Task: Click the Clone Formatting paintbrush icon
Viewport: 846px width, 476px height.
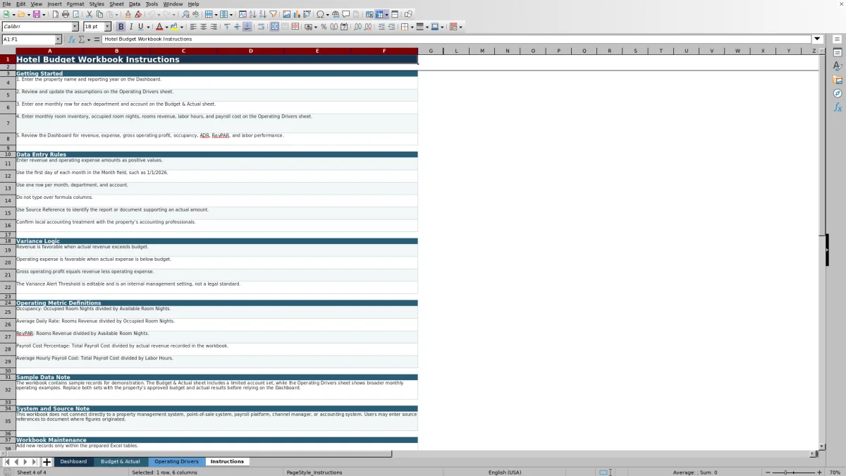Action: (x=128, y=14)
